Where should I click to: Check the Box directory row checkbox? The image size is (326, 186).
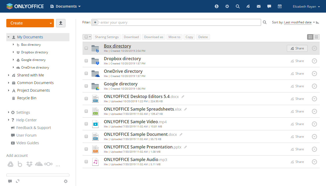click(x=86, y=48)
